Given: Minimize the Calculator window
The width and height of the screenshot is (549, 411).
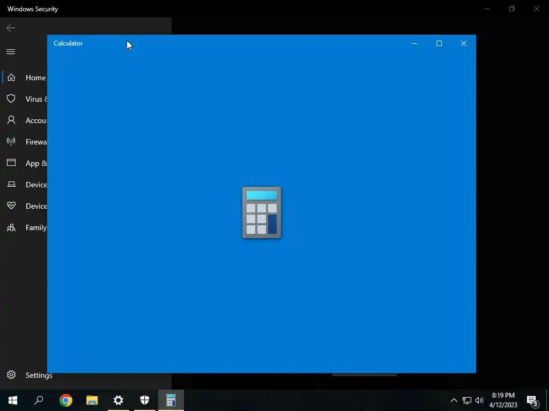Looking at the screenshot, I should (414, 43).
